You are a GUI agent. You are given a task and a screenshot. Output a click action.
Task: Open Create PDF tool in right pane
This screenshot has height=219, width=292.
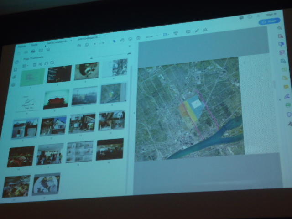(x=281, y=36)
